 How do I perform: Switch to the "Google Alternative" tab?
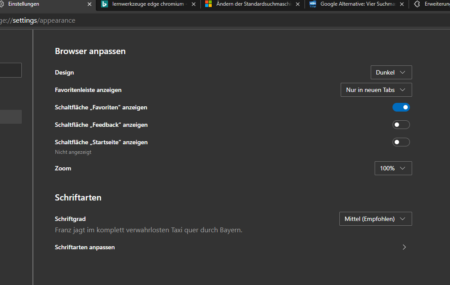click(x=357, y=4)
